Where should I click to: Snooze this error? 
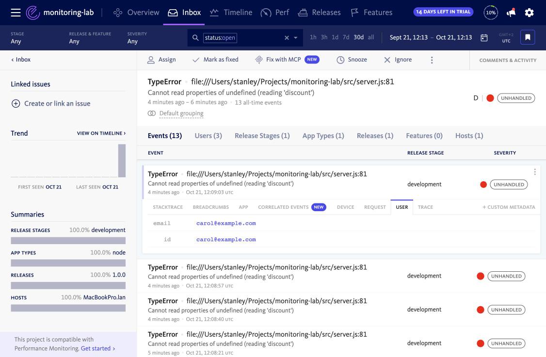pyautogui.click(x=352, y=60)
